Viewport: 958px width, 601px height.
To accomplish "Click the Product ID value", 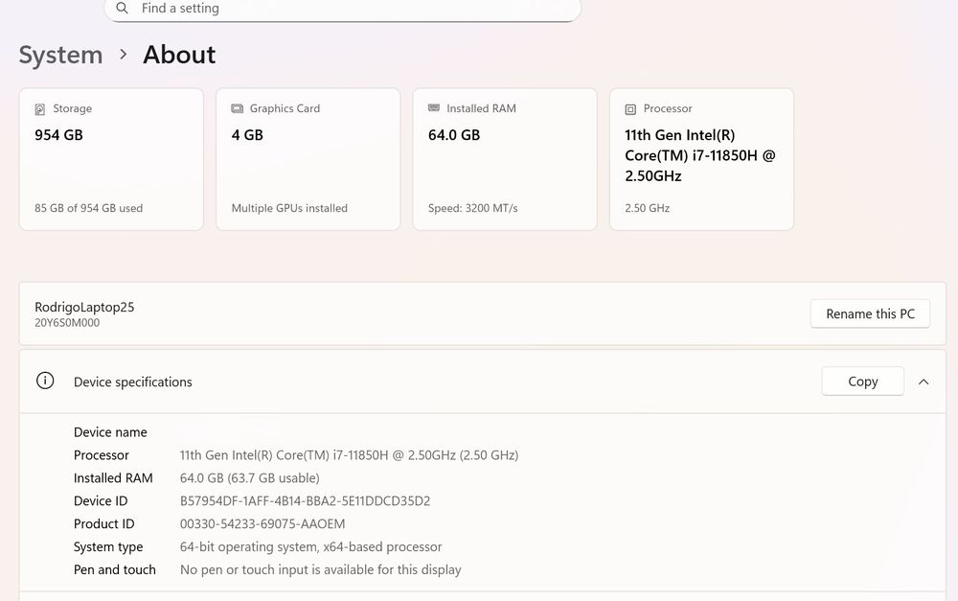I will (262, 524).
